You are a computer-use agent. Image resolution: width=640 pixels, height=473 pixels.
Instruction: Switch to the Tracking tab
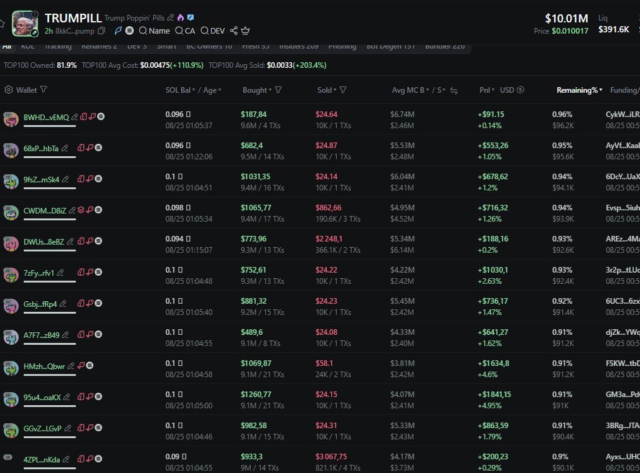(58, 46)
